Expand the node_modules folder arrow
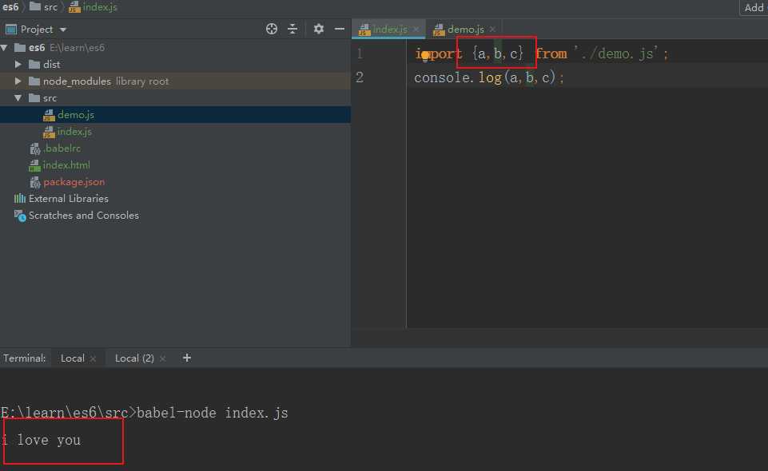Screen dimensions: 768x471 (x=18, y=81)
